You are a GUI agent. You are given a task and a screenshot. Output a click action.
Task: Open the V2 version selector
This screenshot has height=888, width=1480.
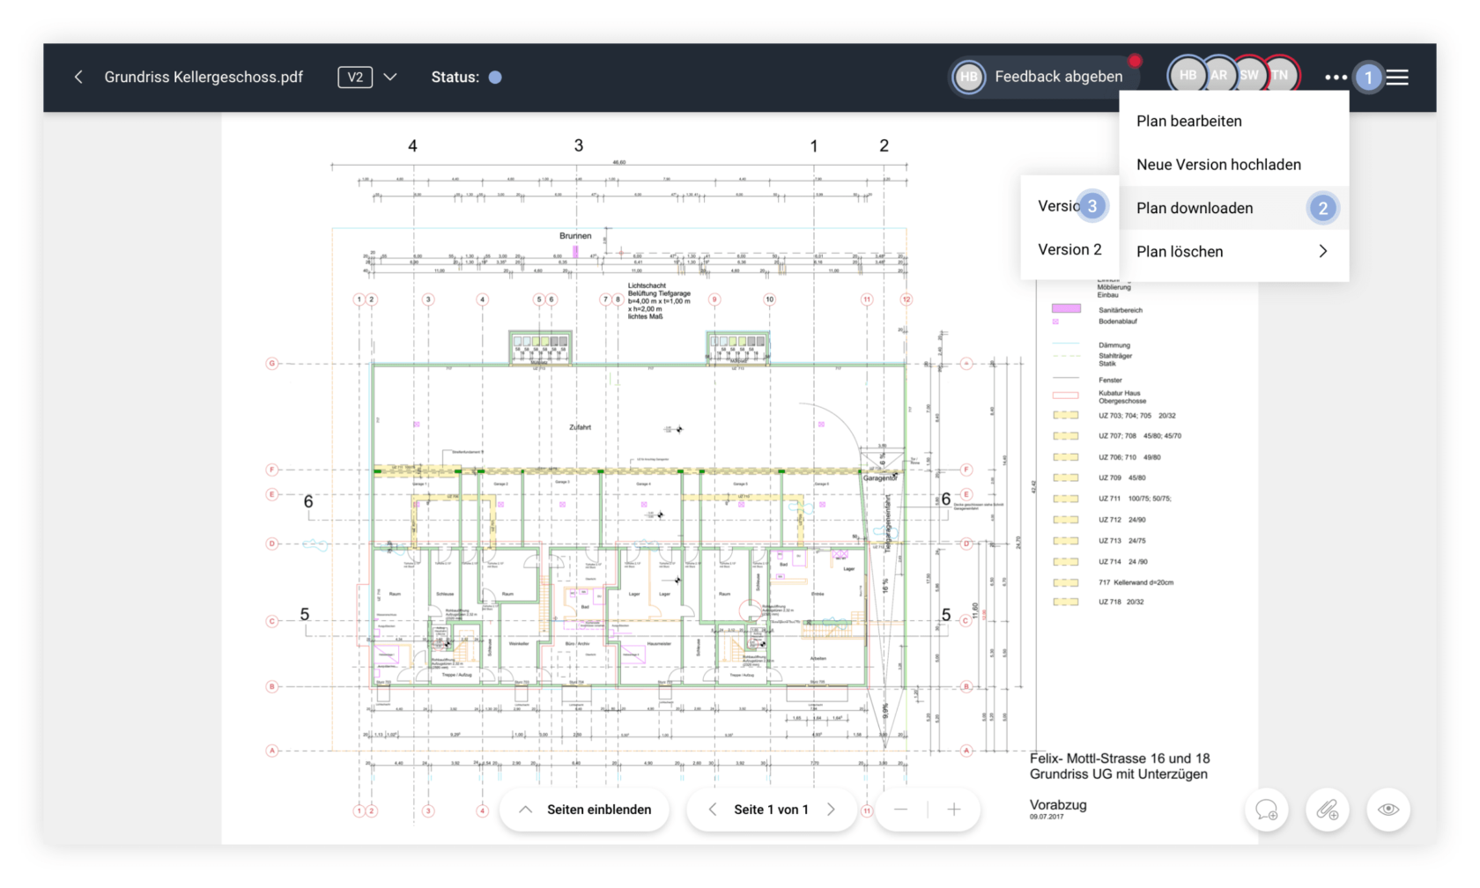pos(355,78)
